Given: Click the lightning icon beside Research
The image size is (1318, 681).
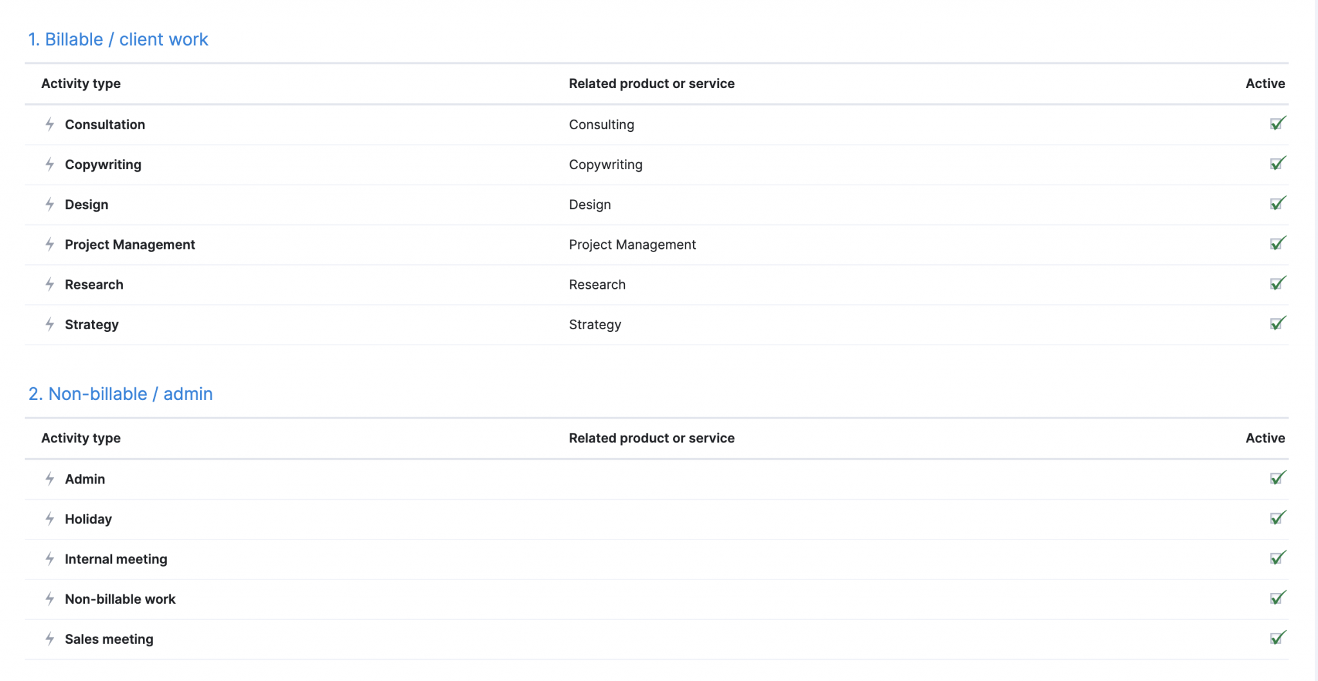Looking at the screenshot, I should tap(50, 284).
